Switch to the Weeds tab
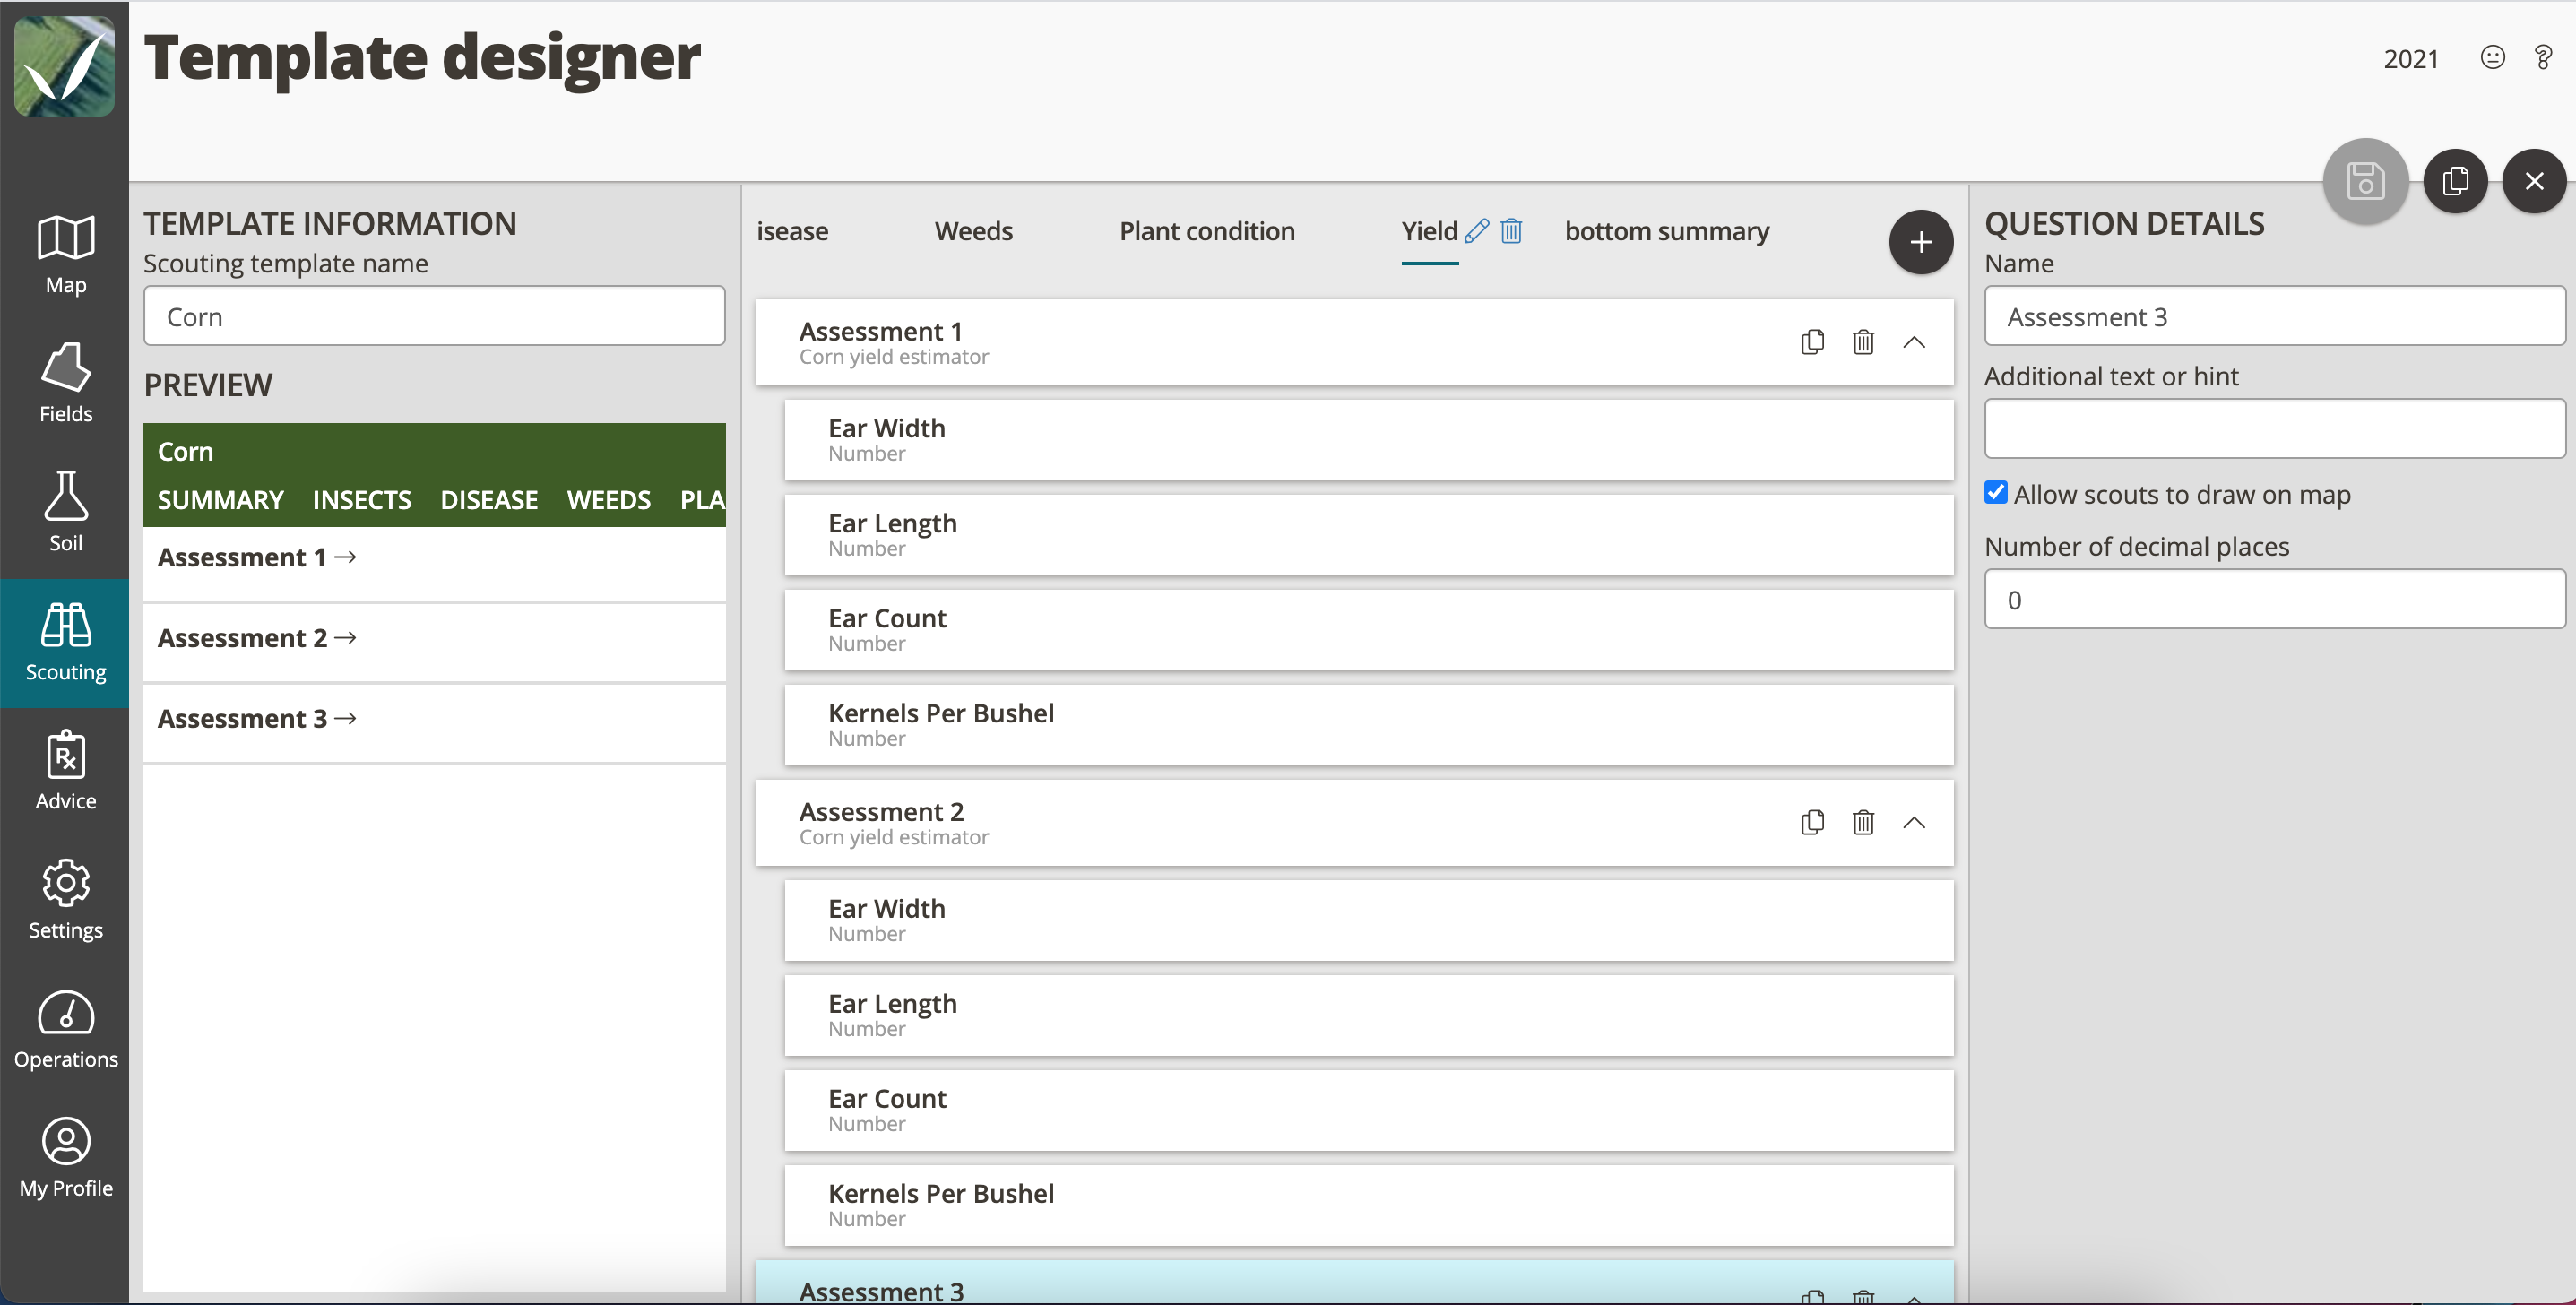The image size is (2576, 1305). click(973, 231)
